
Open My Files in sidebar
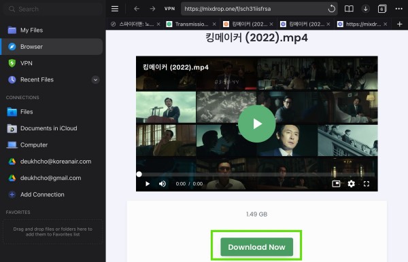click(52, 30)
